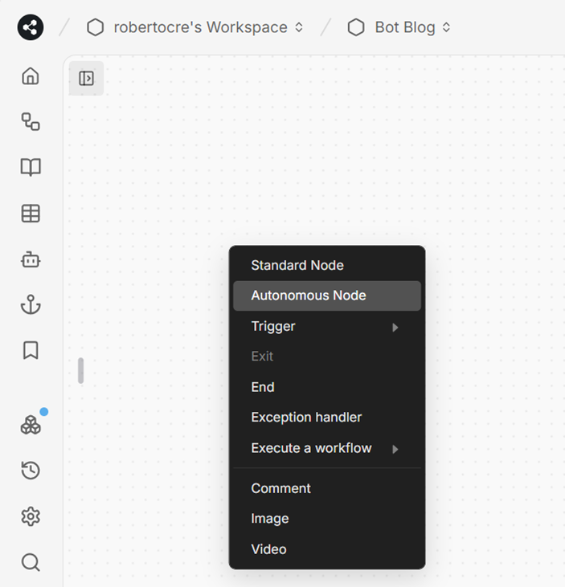The height and width of the screenshot is (587, 565).
Task: Expand the Execute a workflow submenu arrow
Action: (x=395, y=449)
